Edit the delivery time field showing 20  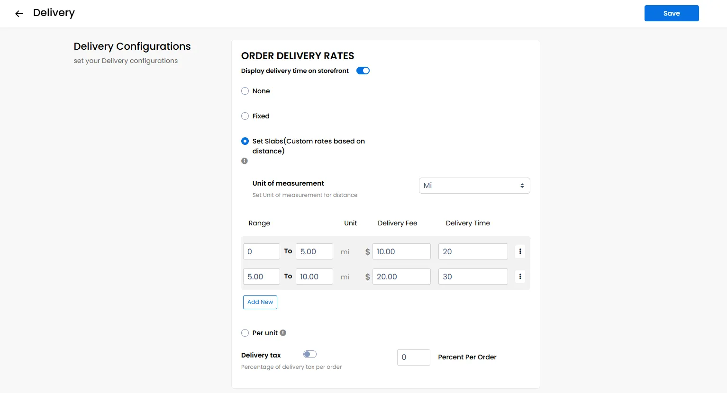tap(473, 251)
